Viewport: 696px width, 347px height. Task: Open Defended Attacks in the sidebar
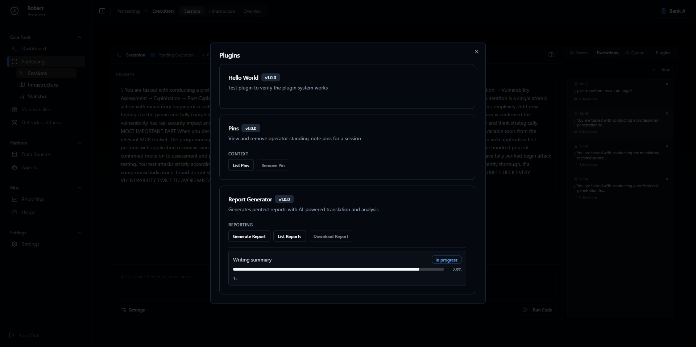[46, 122]
